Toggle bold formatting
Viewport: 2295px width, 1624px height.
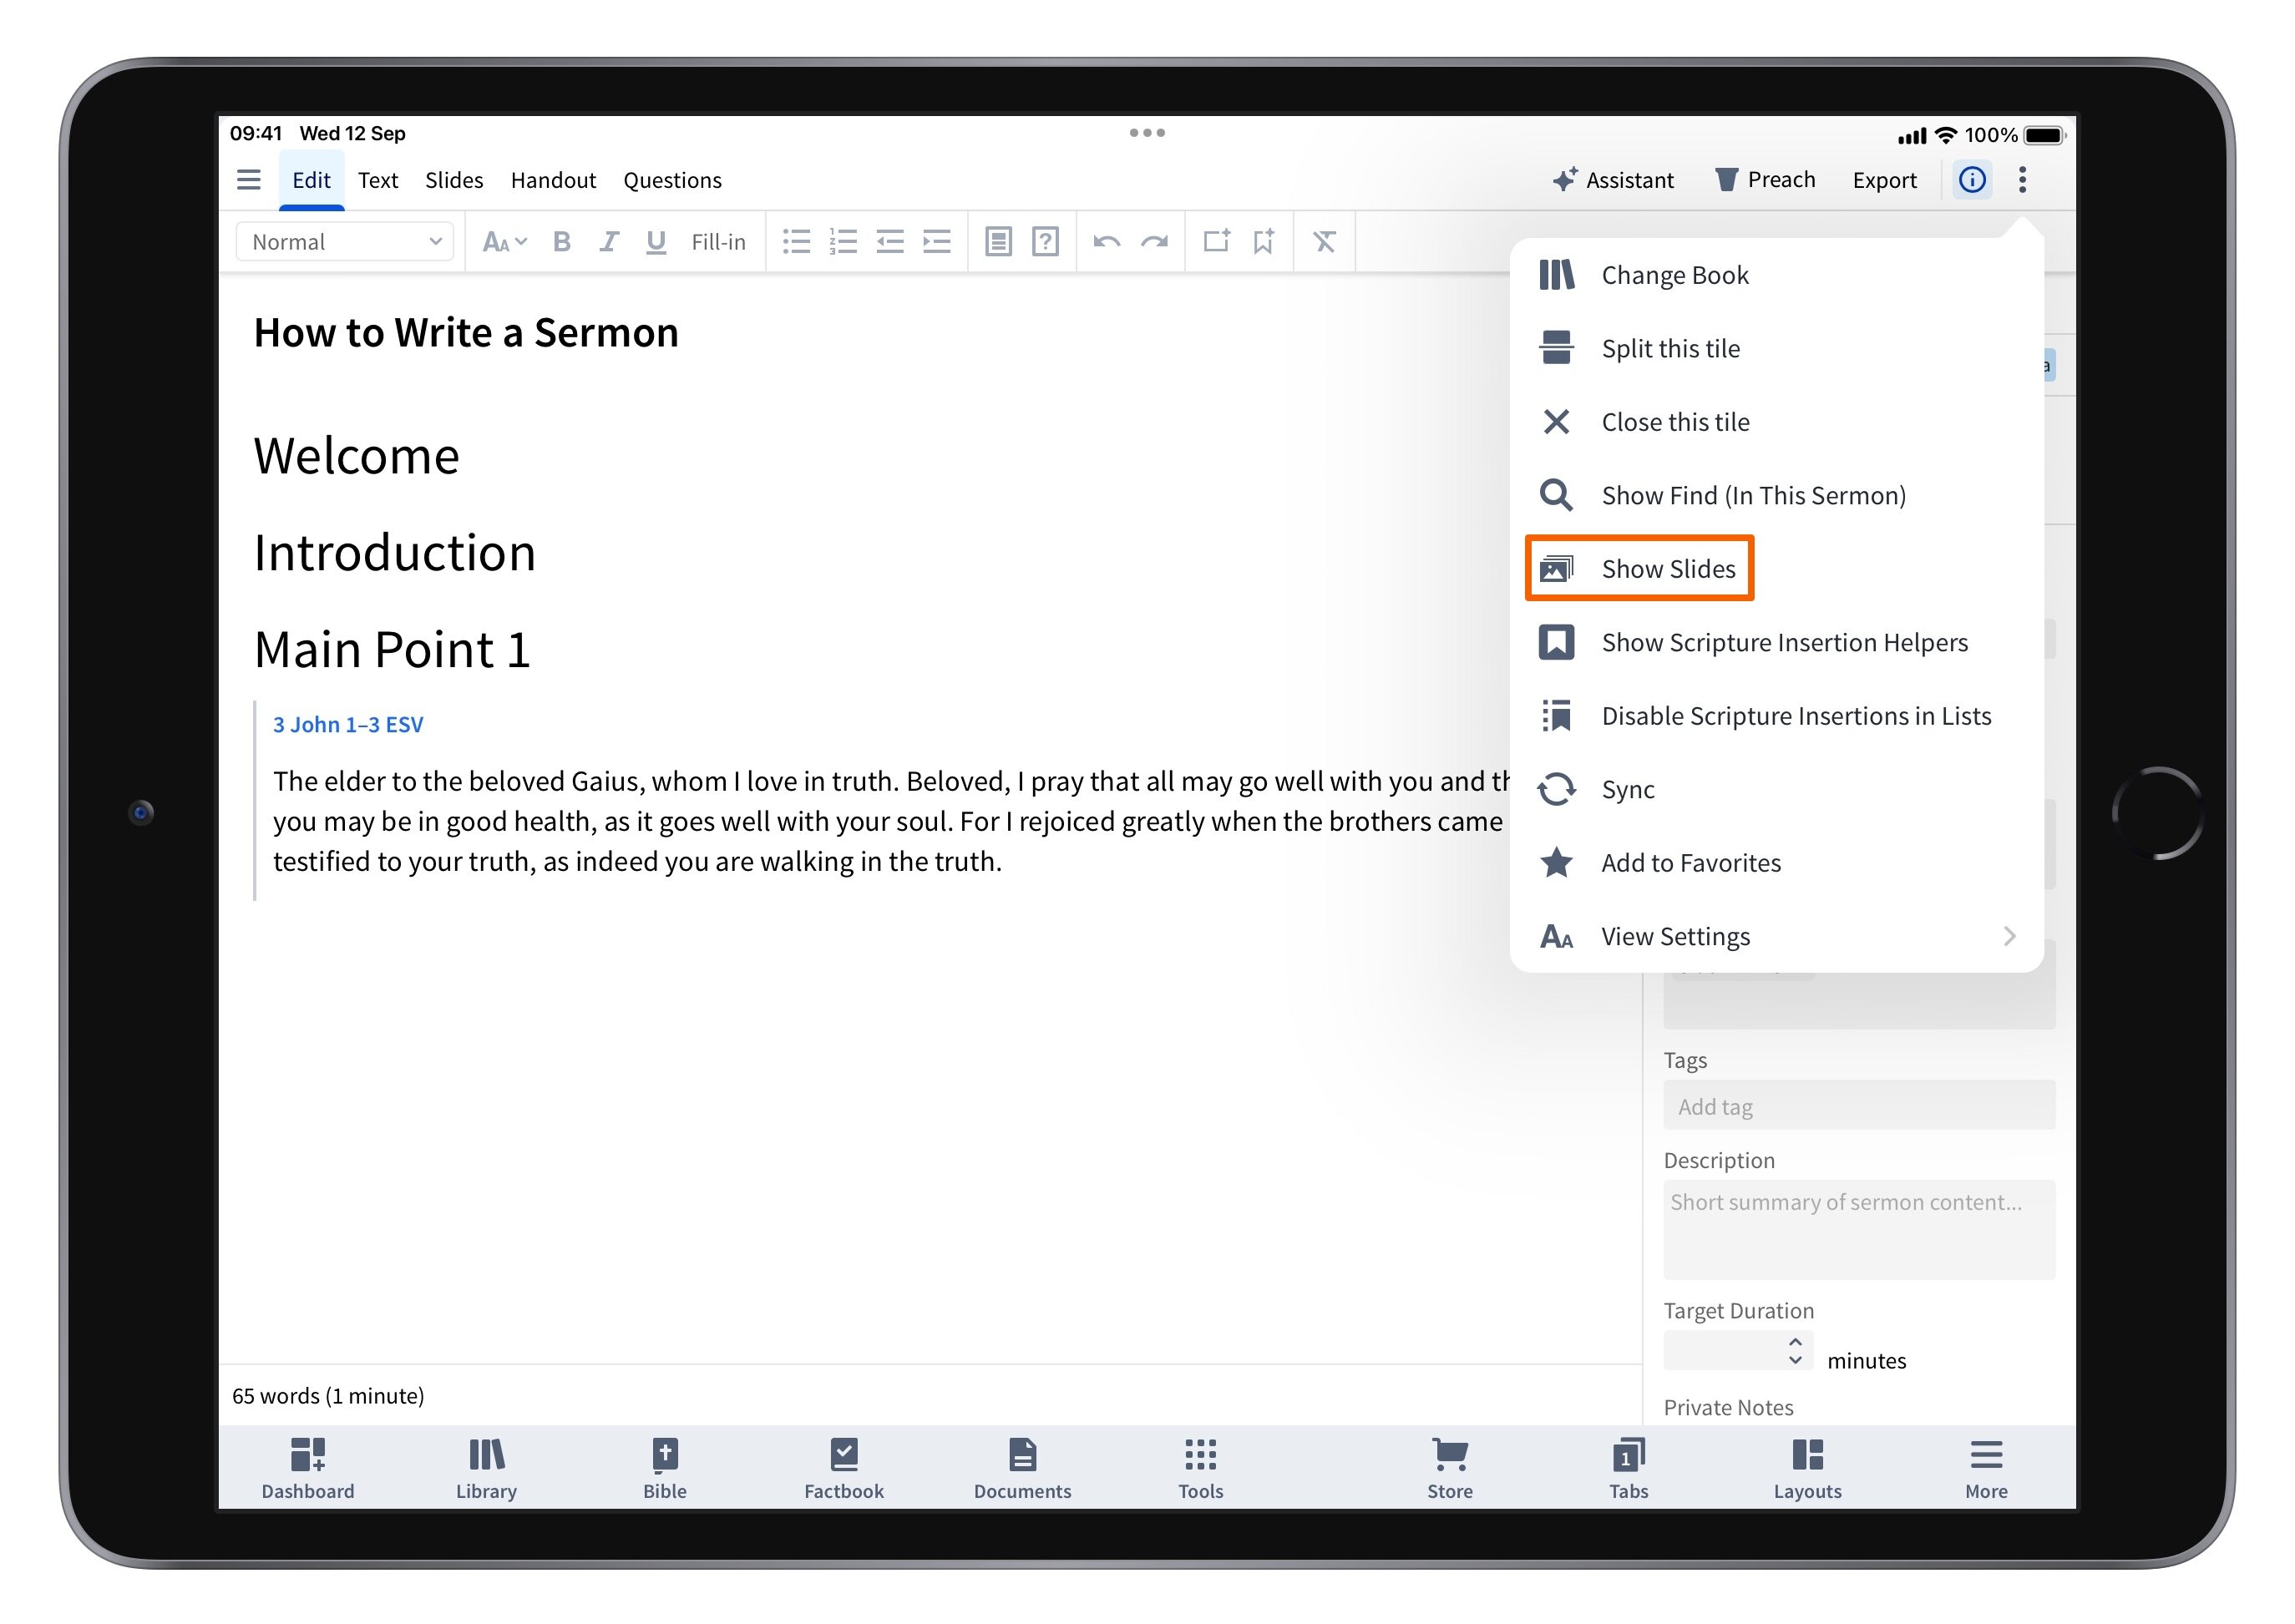click(562, 241)
